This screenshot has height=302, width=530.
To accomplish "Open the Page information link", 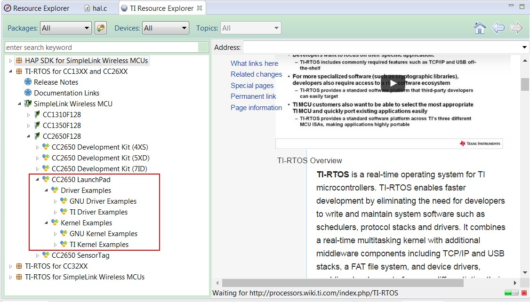I will (256, 107).
